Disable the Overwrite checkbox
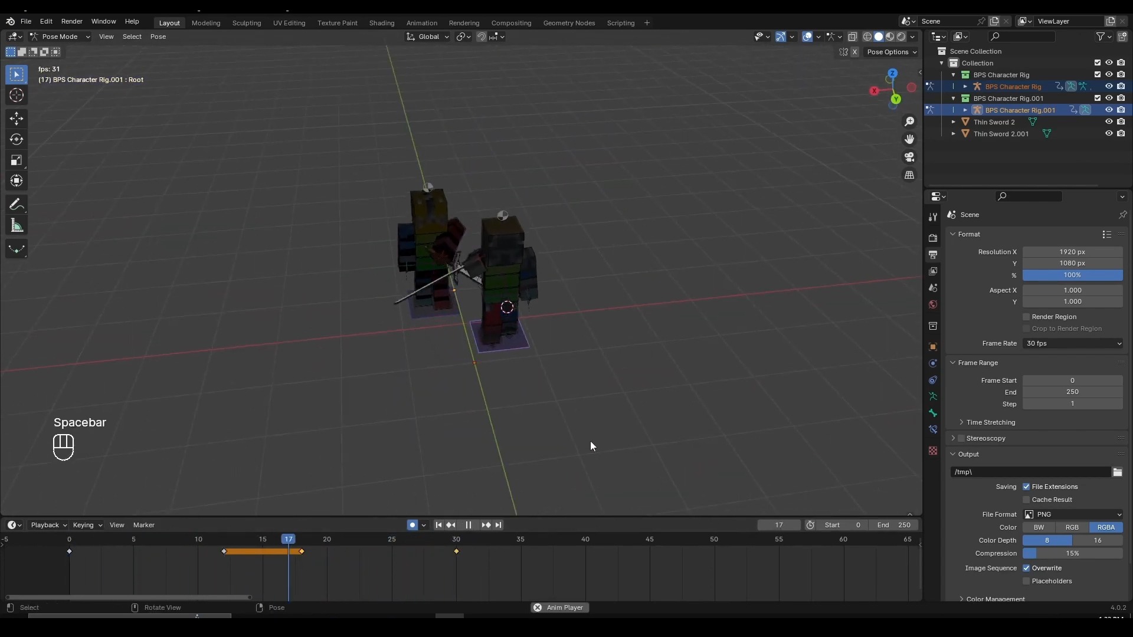This screenshot has width=1133, height=637. point(1026,568)
